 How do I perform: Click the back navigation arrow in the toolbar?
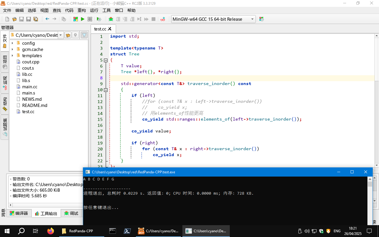coord(47,19)
